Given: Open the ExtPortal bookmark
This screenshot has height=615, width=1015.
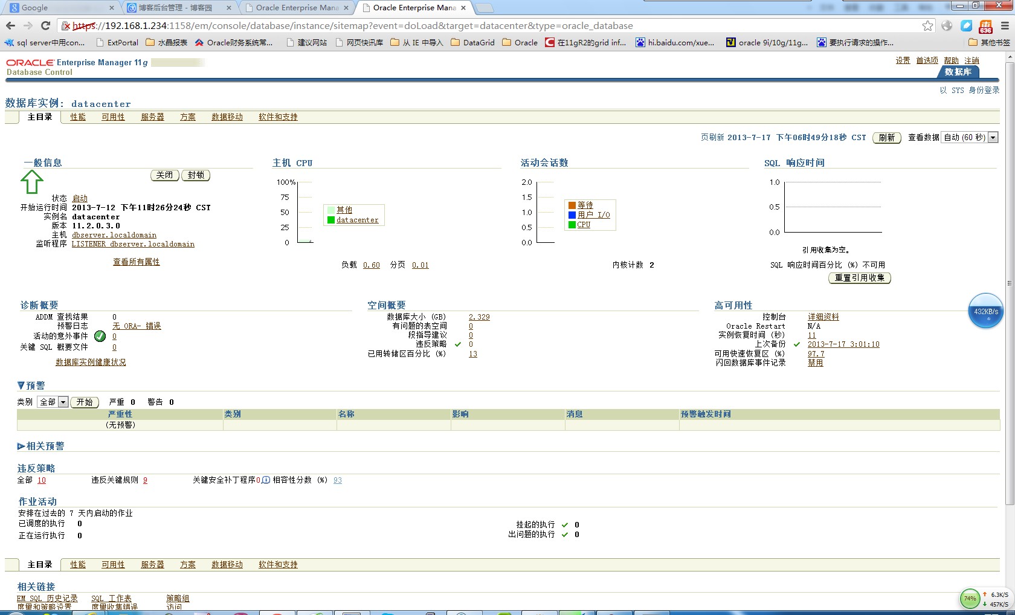Looking at the screenshot, I should click(x=117, y=42).
